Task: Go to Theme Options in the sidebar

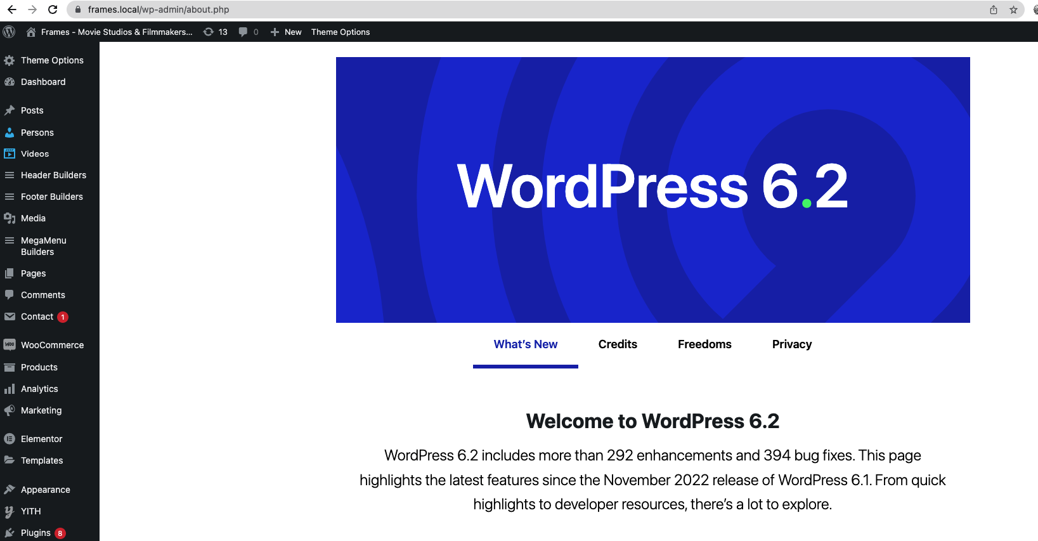Action: pyautogui.click(x=52, y=60)
